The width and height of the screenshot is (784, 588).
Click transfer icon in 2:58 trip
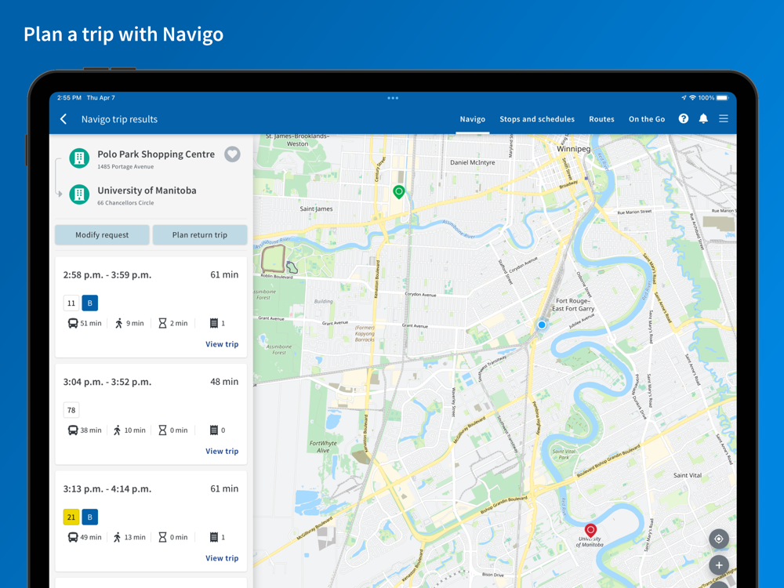click(x=213, y=324)
